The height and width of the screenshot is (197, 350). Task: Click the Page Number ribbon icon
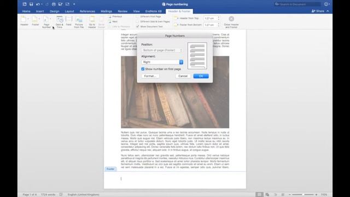[x=46, y=19]
